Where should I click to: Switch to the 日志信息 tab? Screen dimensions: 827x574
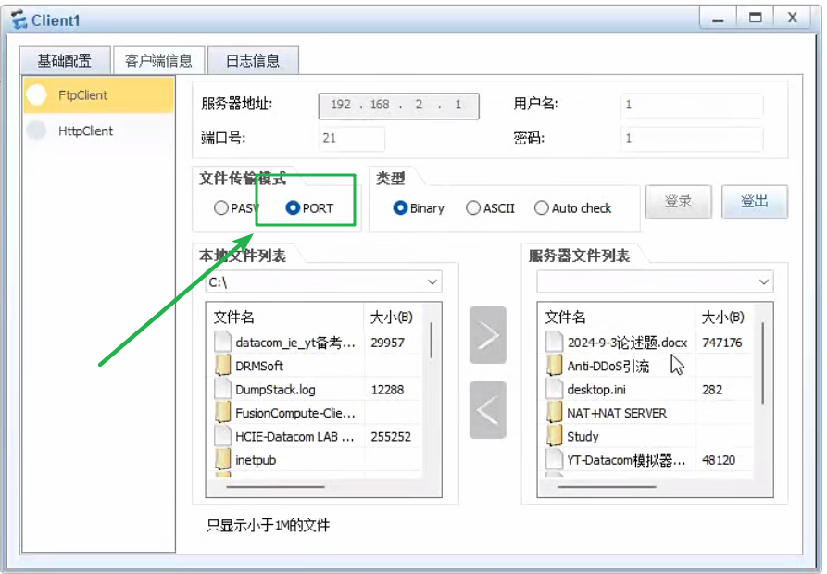pos(253,60)
